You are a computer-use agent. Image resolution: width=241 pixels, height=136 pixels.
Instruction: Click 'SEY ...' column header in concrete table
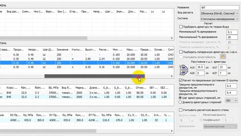click(153, 88)
